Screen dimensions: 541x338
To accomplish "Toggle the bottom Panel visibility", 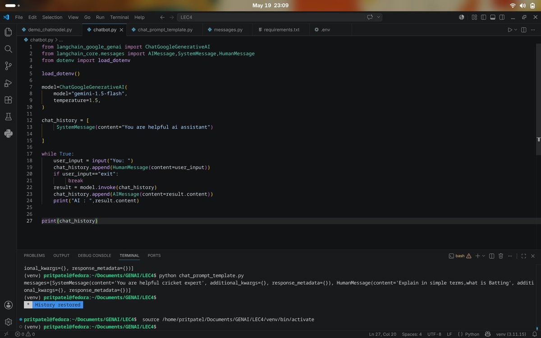I will click(492, 17).
